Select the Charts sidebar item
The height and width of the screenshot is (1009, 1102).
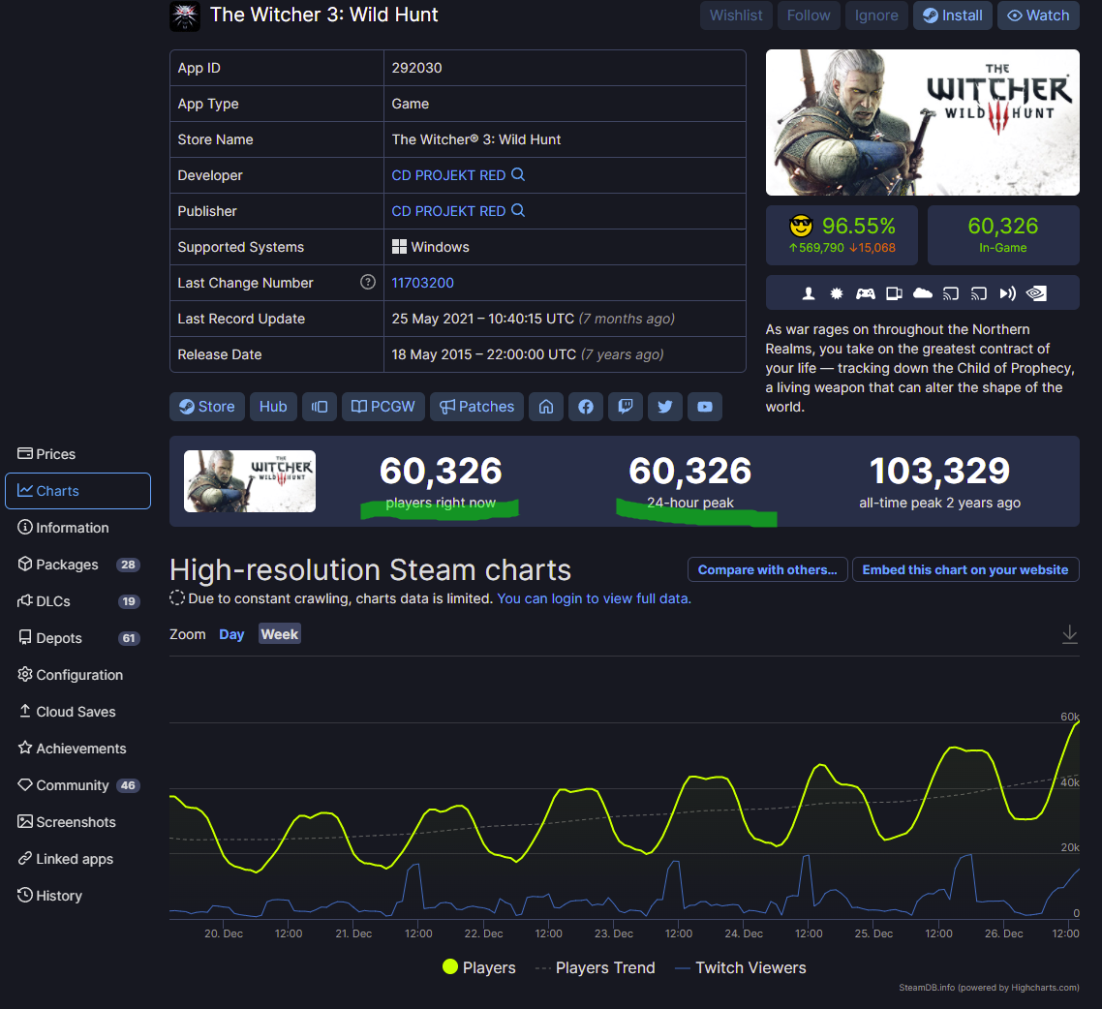tap(78, 491)
